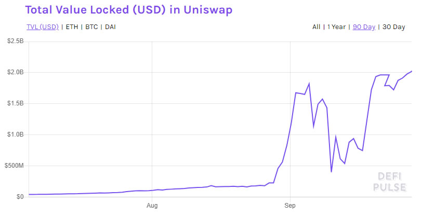The height and width of the screenshot is (216, 422).
Task: Click the $2.0B y-axis label
Action: coord(16,72)
